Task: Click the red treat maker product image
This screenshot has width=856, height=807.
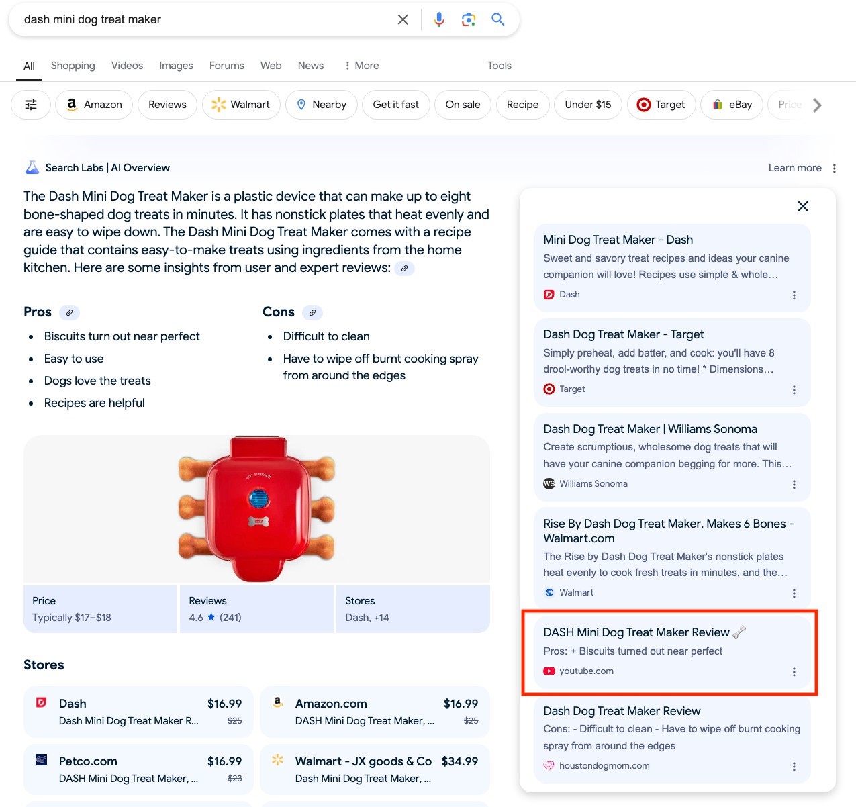Action: [257, 510]
